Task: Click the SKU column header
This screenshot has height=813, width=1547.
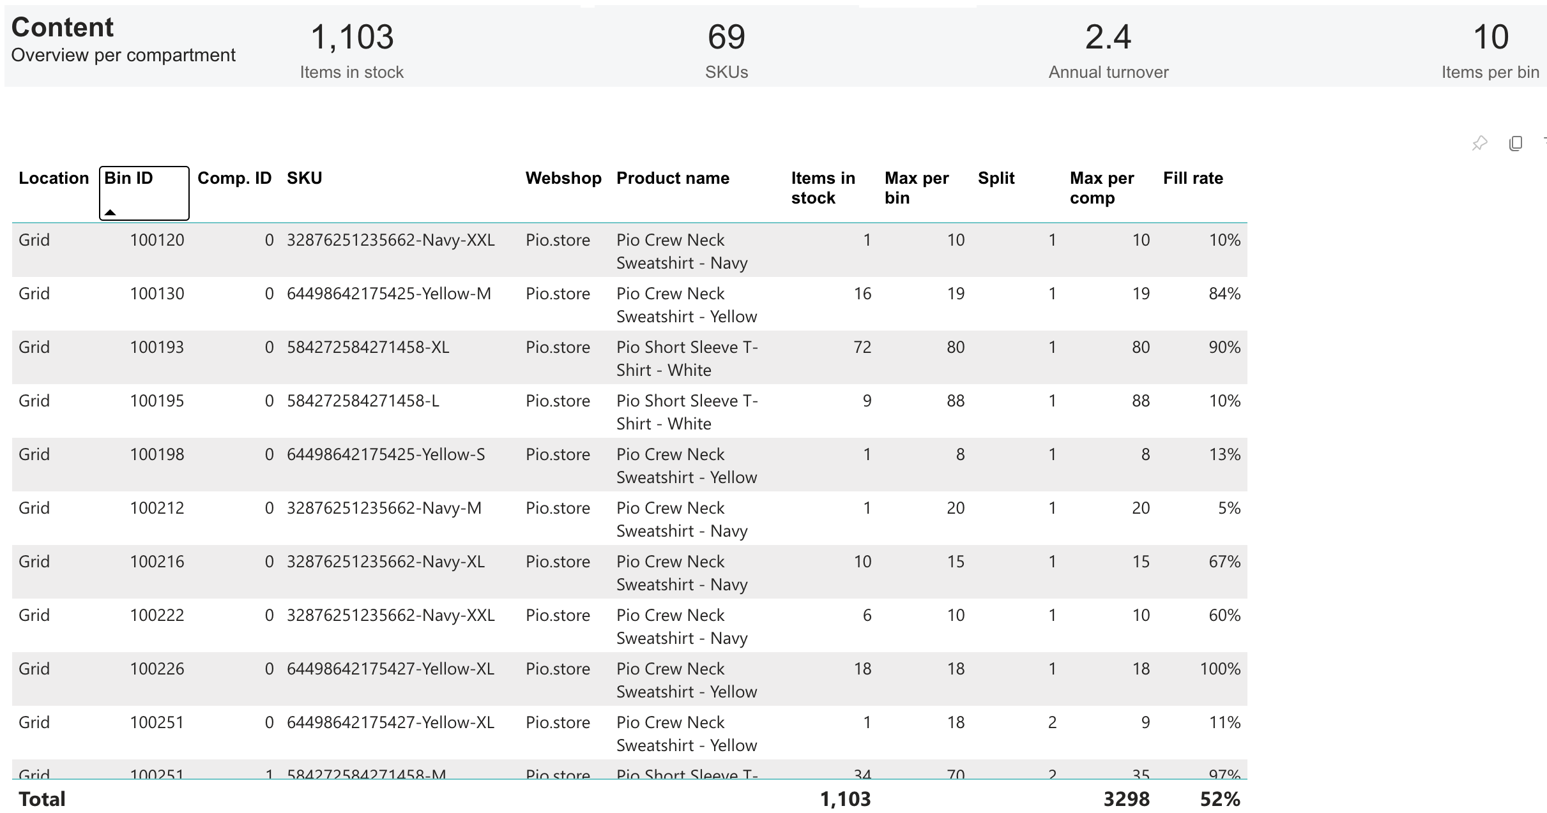Action: (304, 178)
